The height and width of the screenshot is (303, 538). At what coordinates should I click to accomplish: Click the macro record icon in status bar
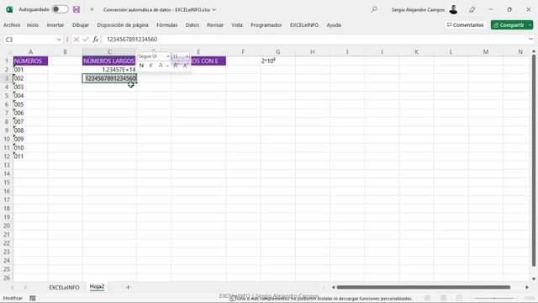point(33,298)
